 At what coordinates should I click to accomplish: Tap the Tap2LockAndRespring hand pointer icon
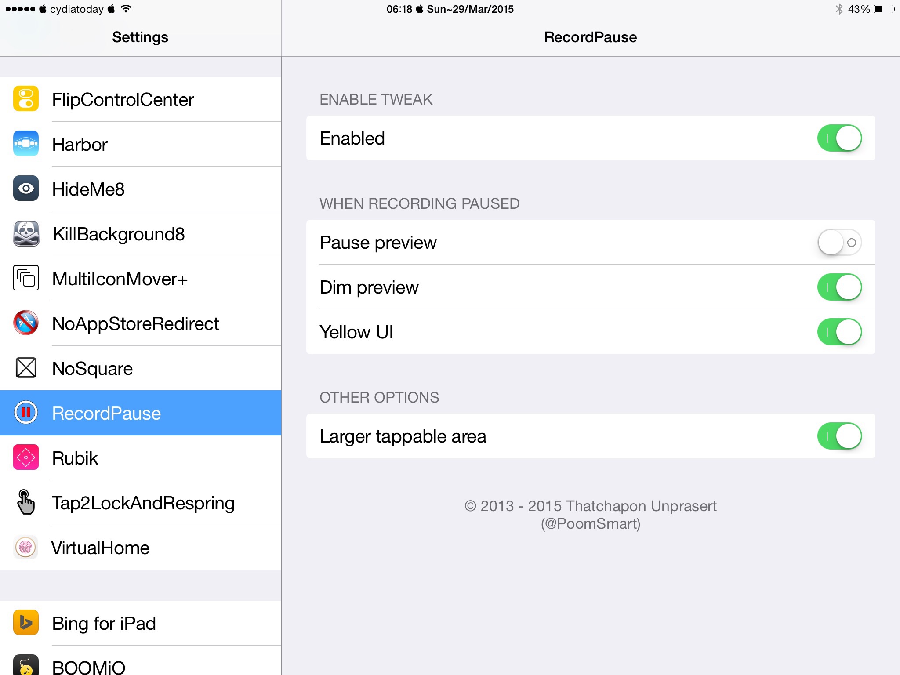tap(26, 502)
